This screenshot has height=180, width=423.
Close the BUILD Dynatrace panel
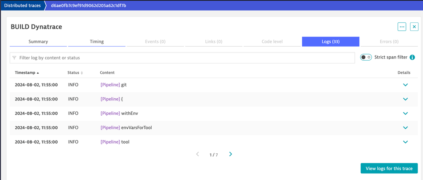tap(414, 27)
